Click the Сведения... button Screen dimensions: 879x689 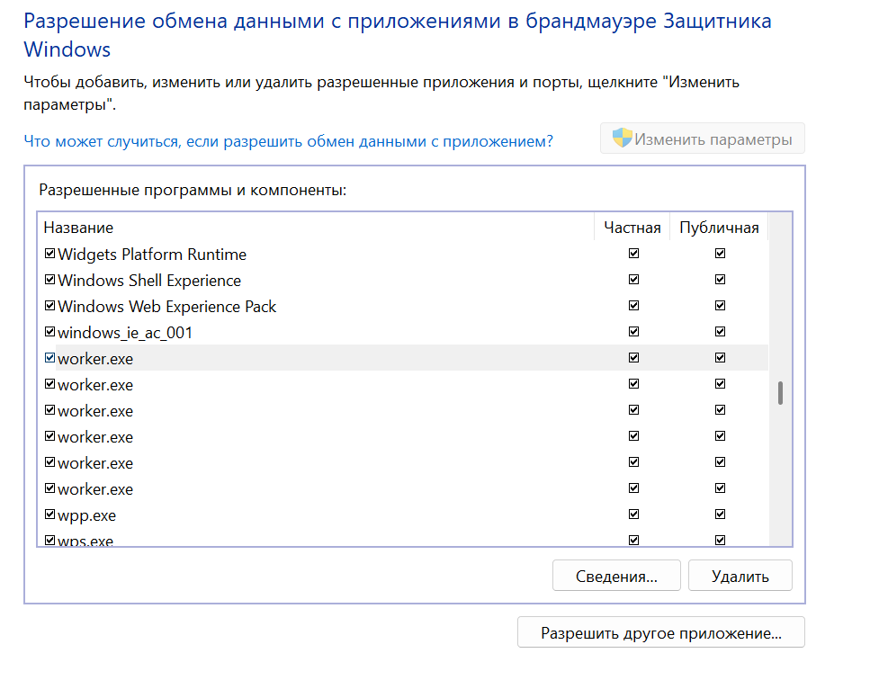point(616,576)
